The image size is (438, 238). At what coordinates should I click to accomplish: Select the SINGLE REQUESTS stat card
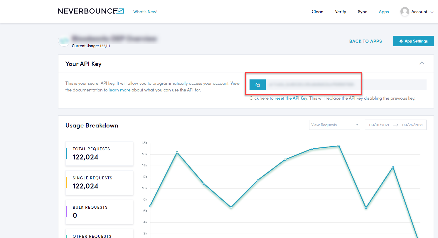click(x=99, y=183)
